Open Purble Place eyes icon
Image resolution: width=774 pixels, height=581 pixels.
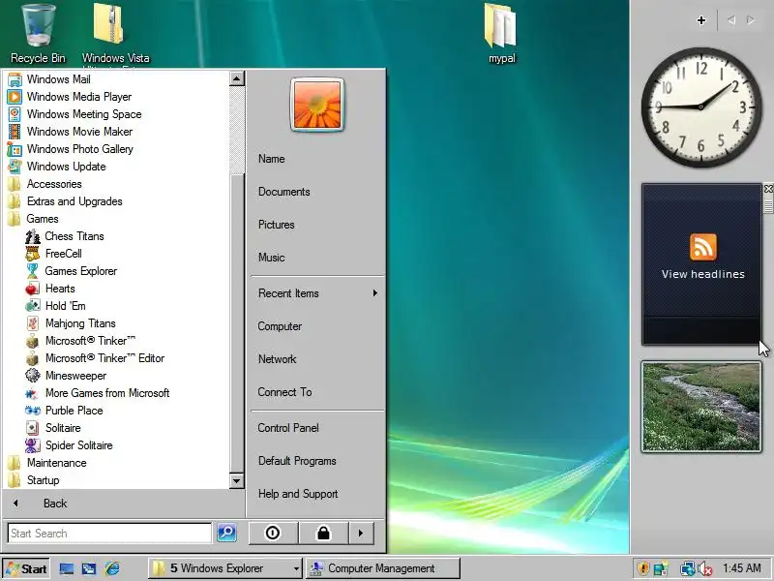(x=33, y=411)
